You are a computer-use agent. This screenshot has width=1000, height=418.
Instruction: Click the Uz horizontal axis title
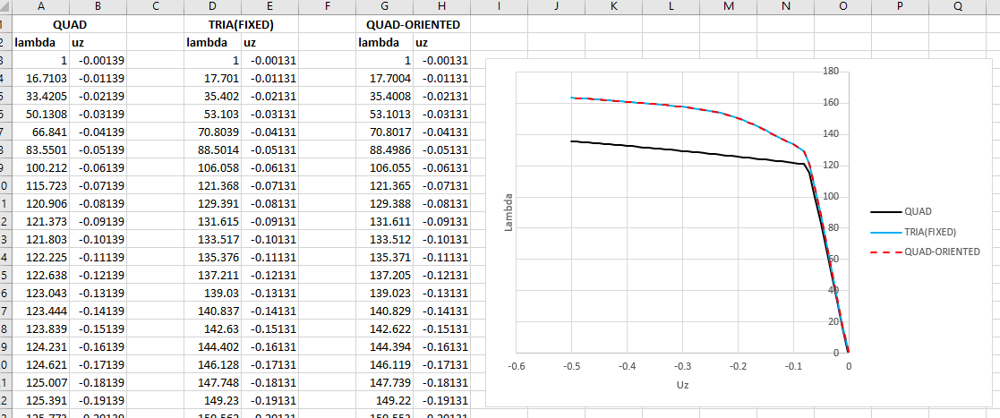pos(682,385)
